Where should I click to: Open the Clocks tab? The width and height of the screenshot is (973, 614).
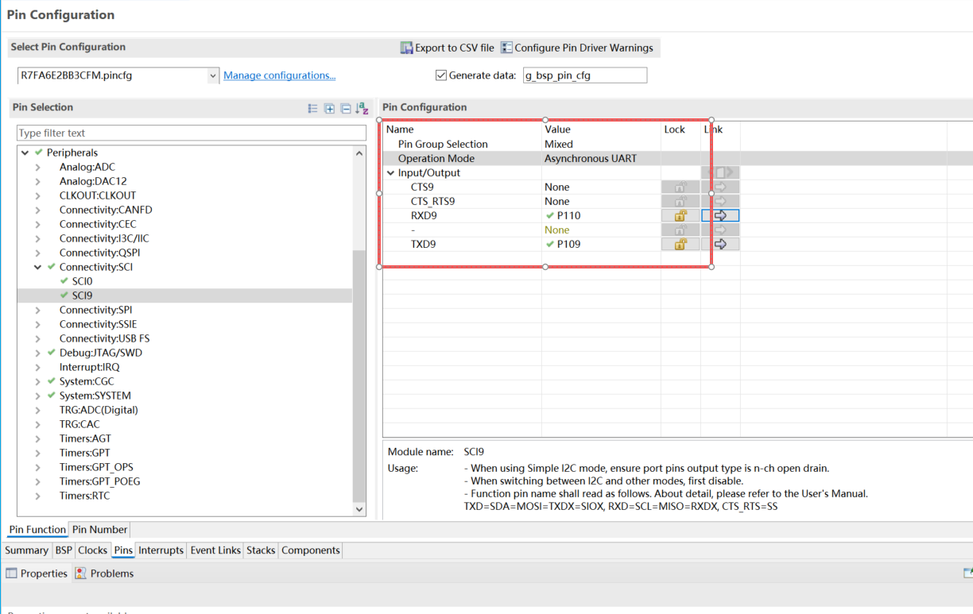click(x=92, y=550)
